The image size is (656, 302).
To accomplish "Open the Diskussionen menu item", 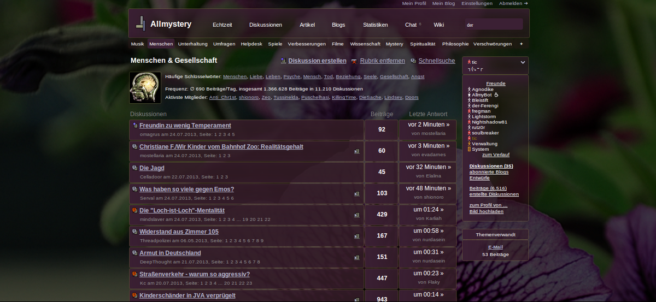I will pos(266,25).
